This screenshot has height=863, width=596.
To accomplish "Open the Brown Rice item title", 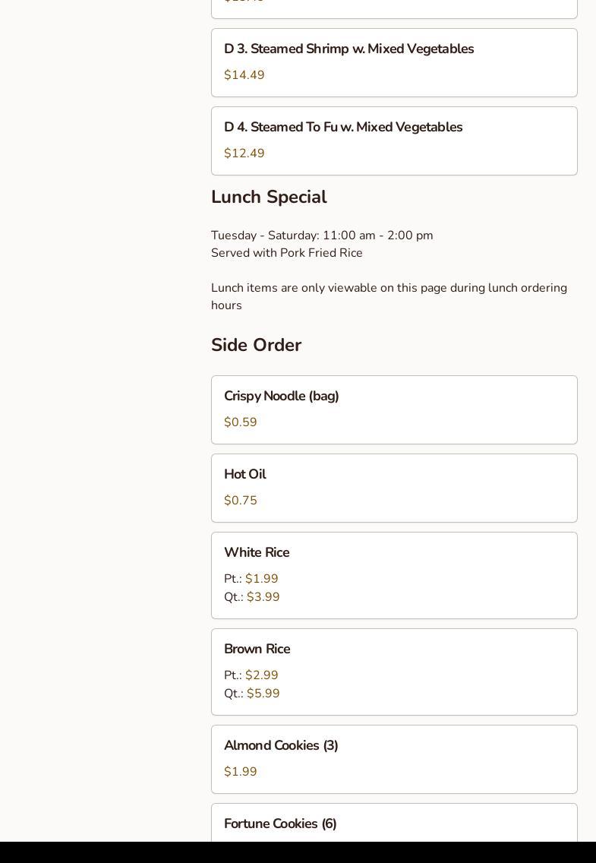I will point(257,650).
